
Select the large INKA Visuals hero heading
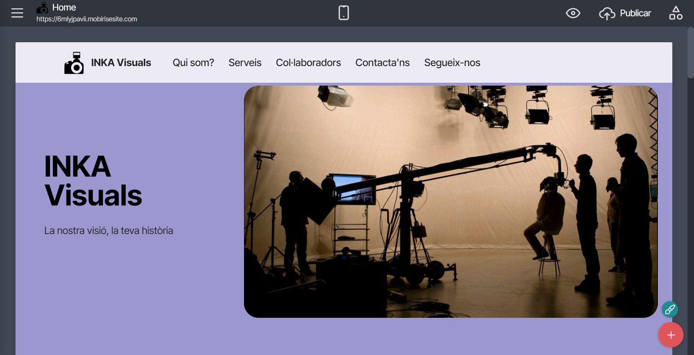[x=93, y=181]
